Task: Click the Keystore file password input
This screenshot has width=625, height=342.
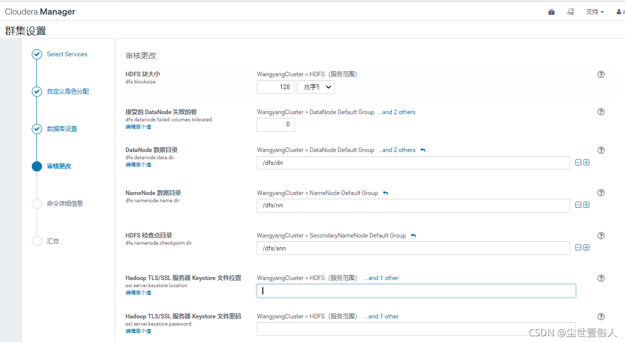Action: click(x=416, y=329)
